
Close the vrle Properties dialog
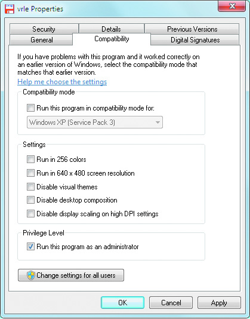click(x=232, y=6)
